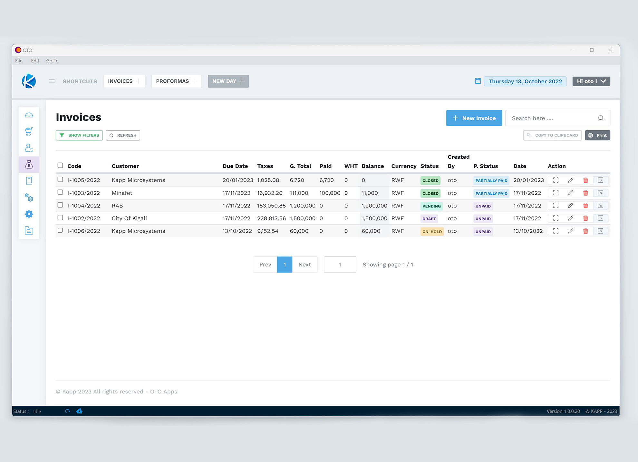638x462 pixels.
Task: Expand the Hi oto! user dropdown
Action: [x=591, y=81]
